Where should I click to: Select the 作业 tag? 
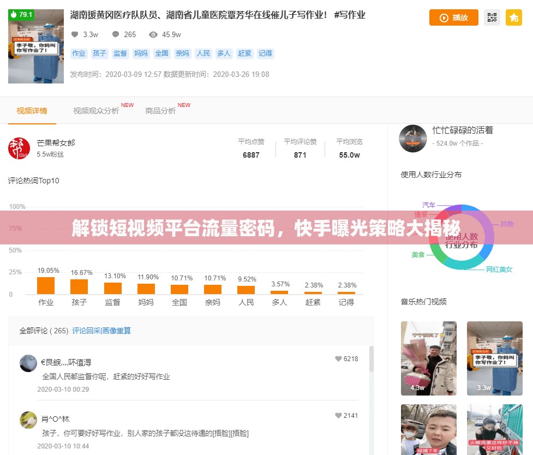[x=79, y=53]
